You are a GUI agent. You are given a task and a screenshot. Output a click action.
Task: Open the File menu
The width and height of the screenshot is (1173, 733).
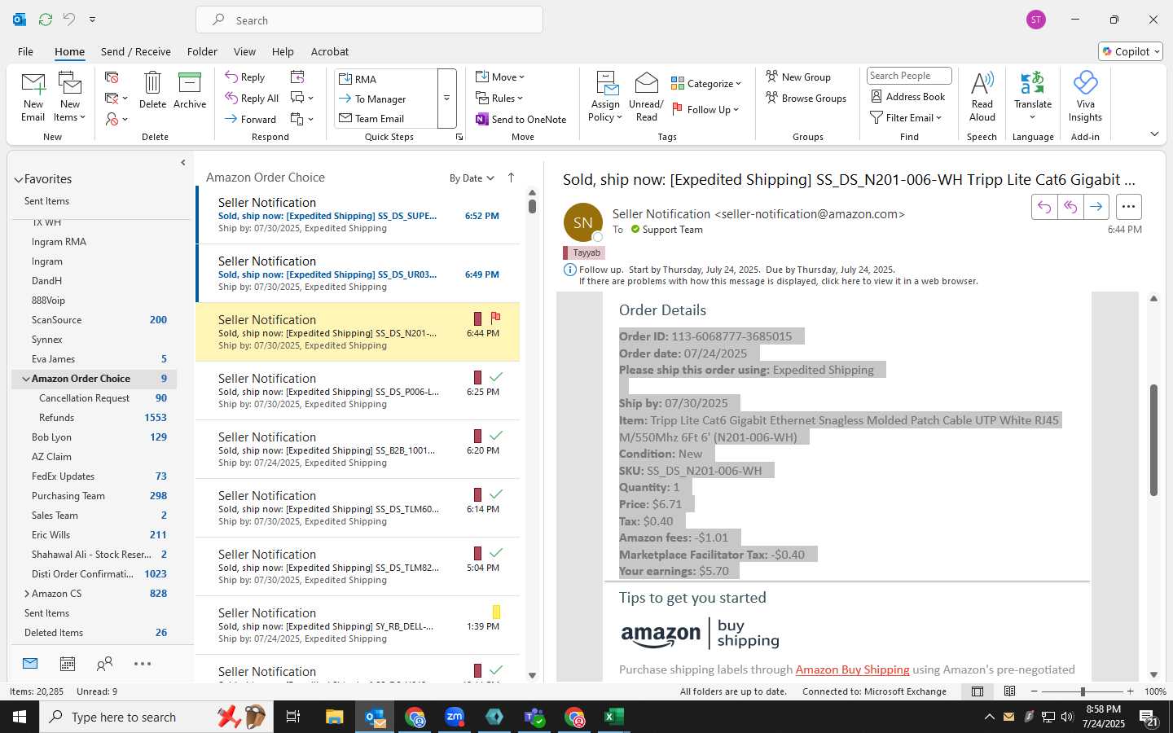25,51
